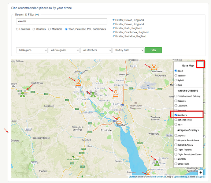Enable the SSSI overlay checkbox
Image resolution: width=211 pixels, height=183 pixels.
click(x=175, y=124)
